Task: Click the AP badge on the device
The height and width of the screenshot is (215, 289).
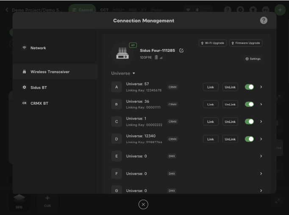Action: (x=133, y=45)
